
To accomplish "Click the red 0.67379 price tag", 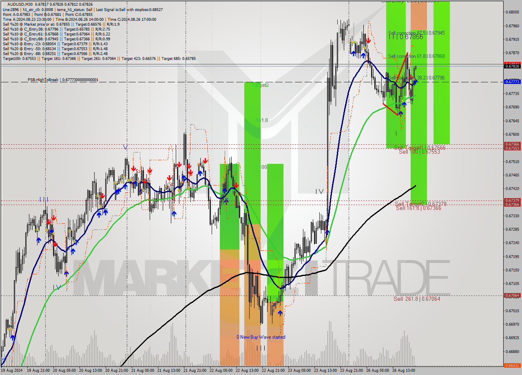I will coord(512,200).
